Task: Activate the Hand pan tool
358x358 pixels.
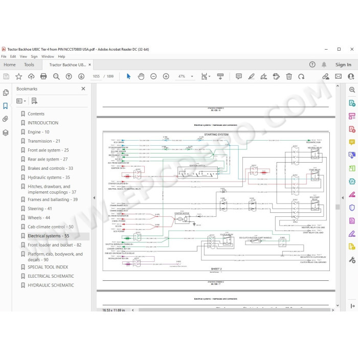Action: (141, 77)
